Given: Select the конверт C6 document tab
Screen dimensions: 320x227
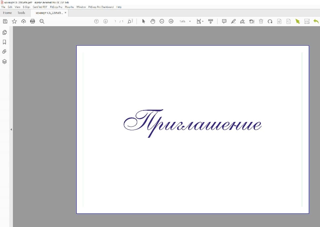Looking at the screenshot, I should coord(49,13).
